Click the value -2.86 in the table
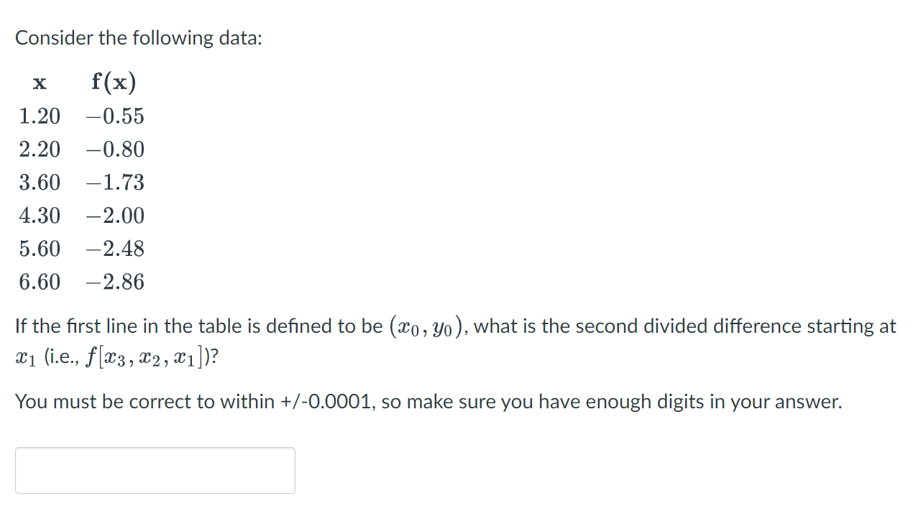This screenshot has height=519, width=913. point(115,282)
